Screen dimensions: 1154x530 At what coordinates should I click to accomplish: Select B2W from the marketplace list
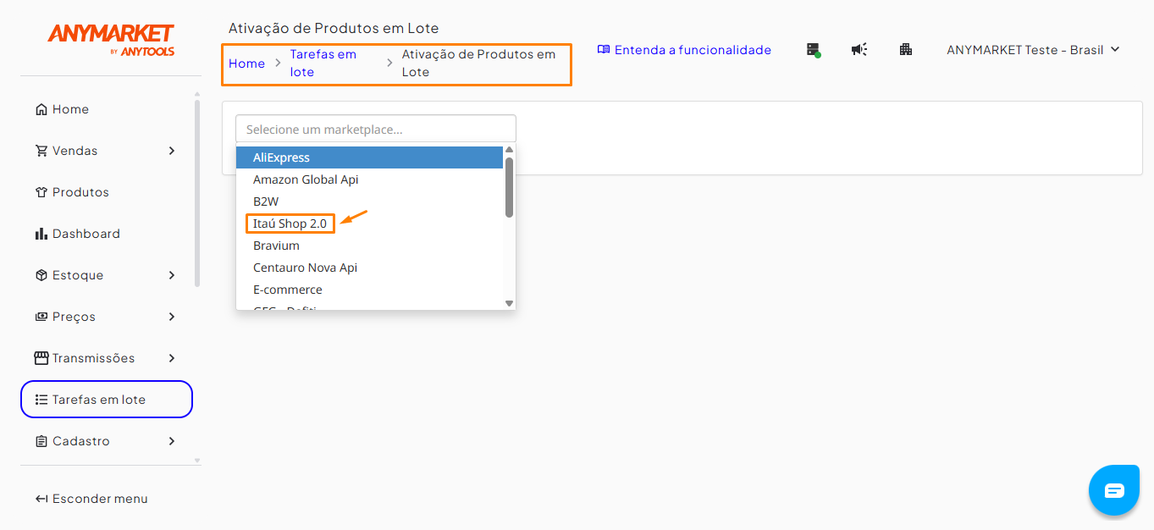tap(369, 202)
